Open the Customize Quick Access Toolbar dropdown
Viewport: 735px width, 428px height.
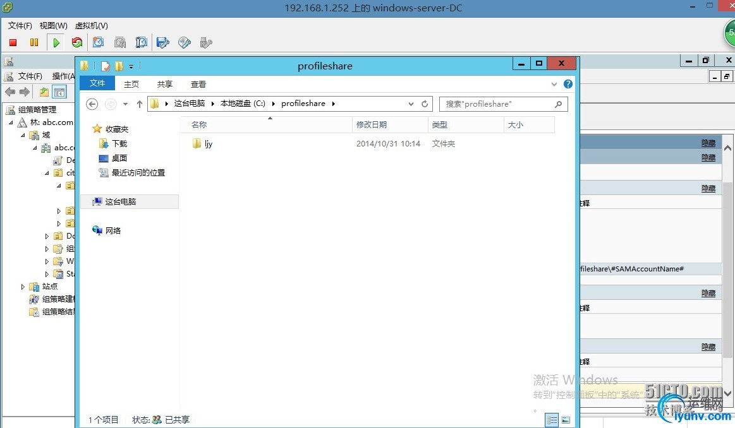pyautogui.click(x=131, y=66)
